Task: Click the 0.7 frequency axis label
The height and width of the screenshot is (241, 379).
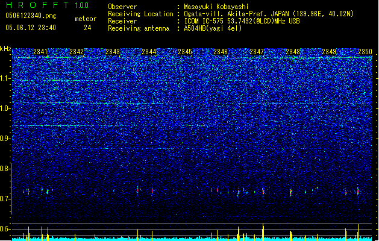Action: pyautogui.click(x=5, y=199)
